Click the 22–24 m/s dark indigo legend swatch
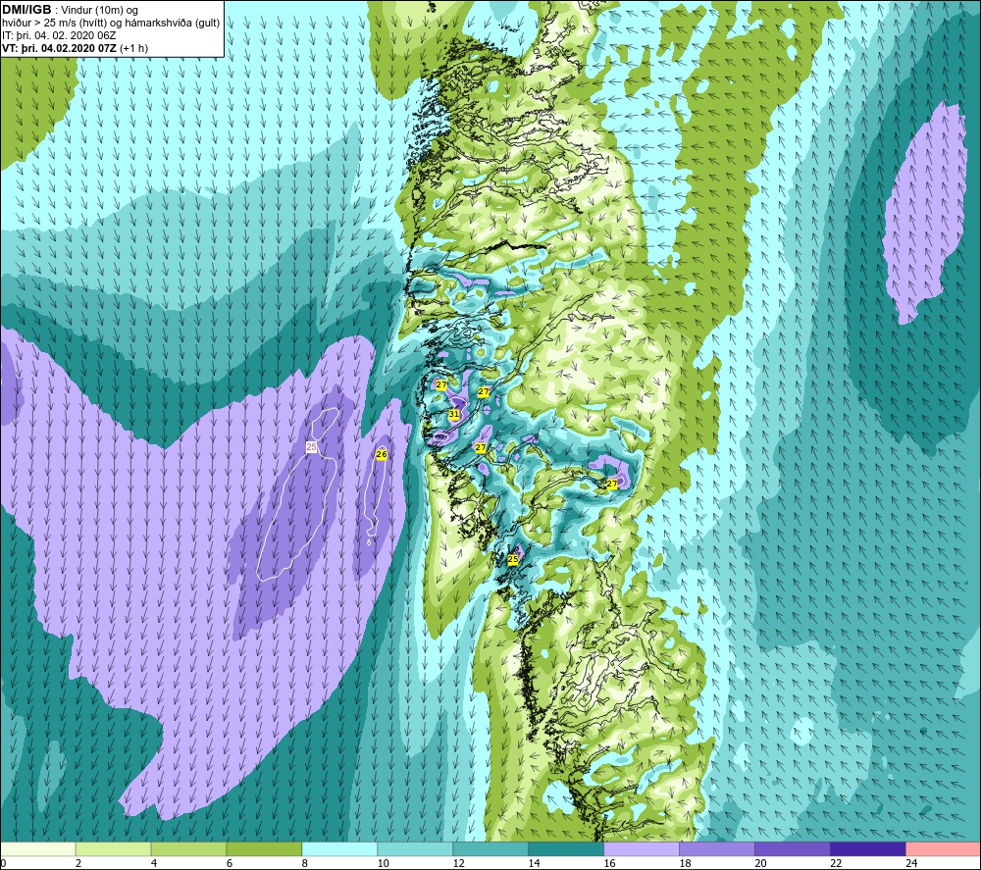This screenshot has height=870, width=981. (x=868, y=848)
